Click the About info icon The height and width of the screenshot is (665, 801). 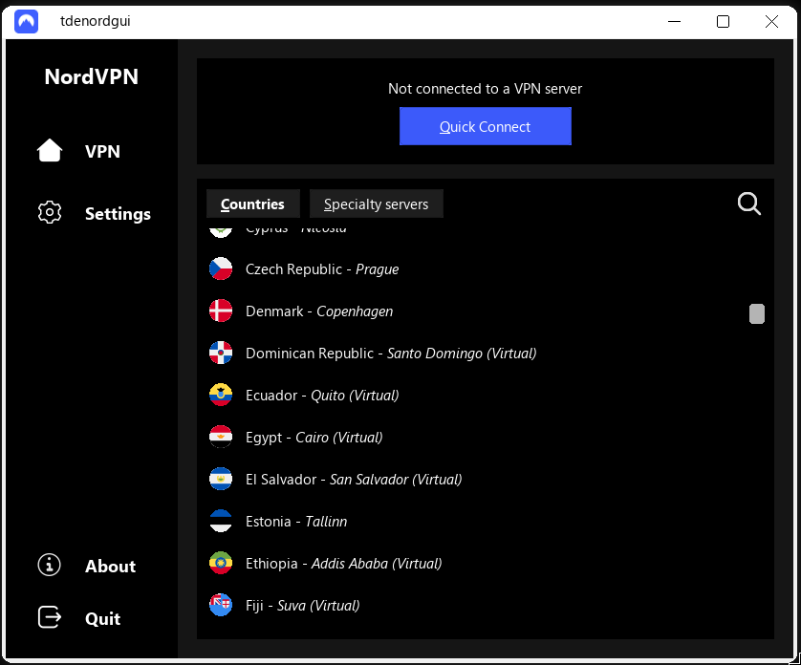click(49, 565)
